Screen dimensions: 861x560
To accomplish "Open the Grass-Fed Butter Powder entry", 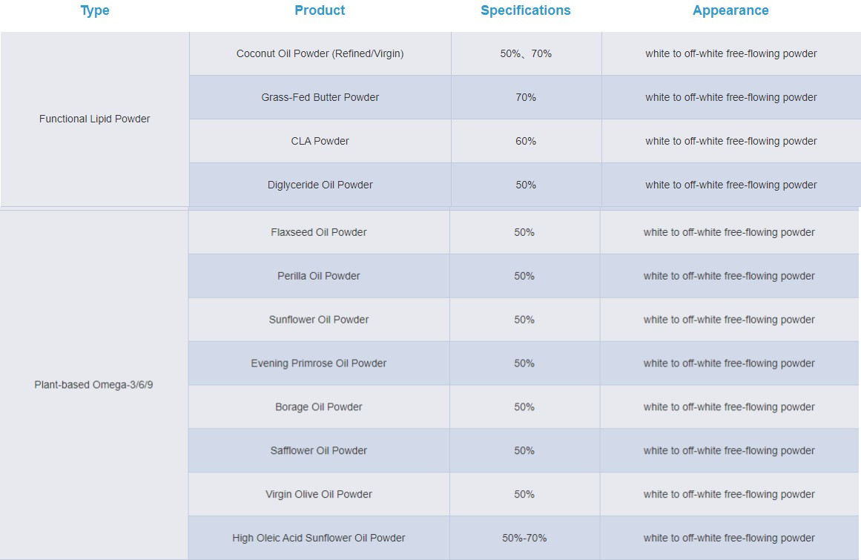I will 320,97.
